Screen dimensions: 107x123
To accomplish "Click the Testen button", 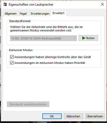I will [88, 38].
